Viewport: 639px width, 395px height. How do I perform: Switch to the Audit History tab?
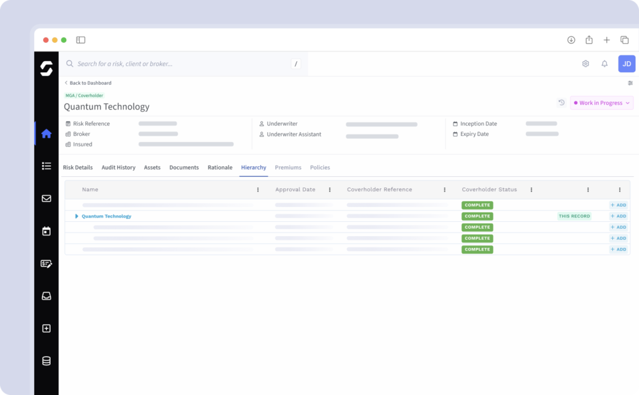[x=118, y=167]
